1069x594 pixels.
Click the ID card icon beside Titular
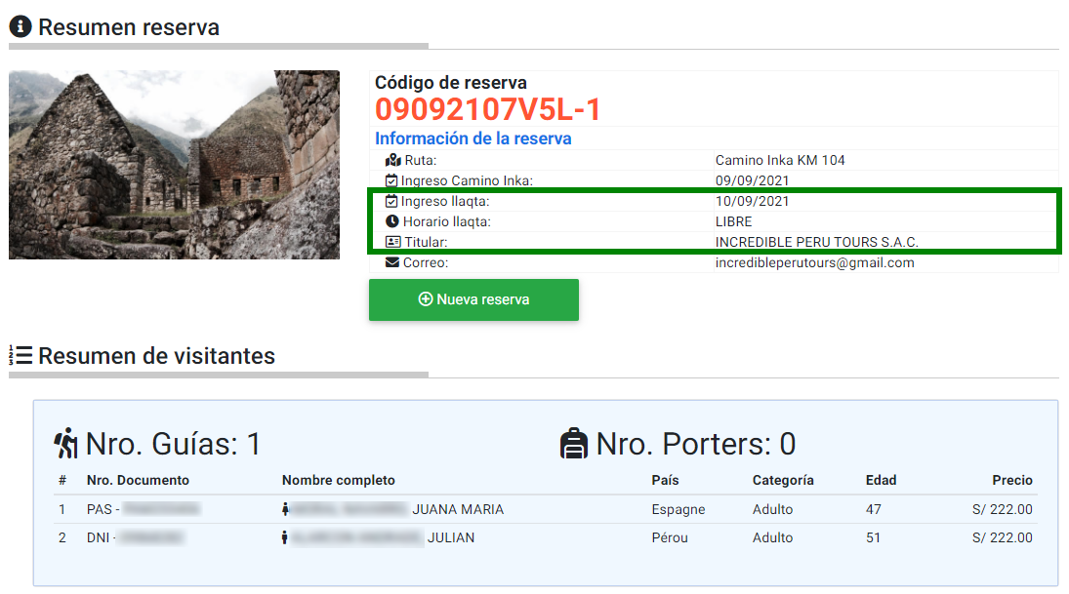point(392,242)
